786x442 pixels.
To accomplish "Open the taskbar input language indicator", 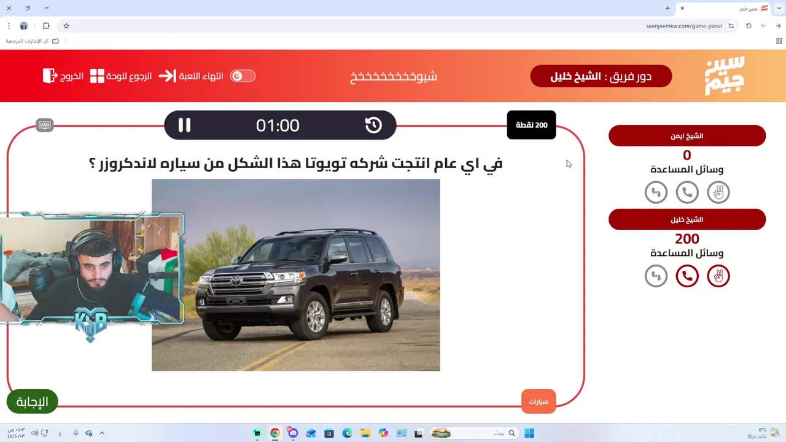I will [x=60, y=433].
